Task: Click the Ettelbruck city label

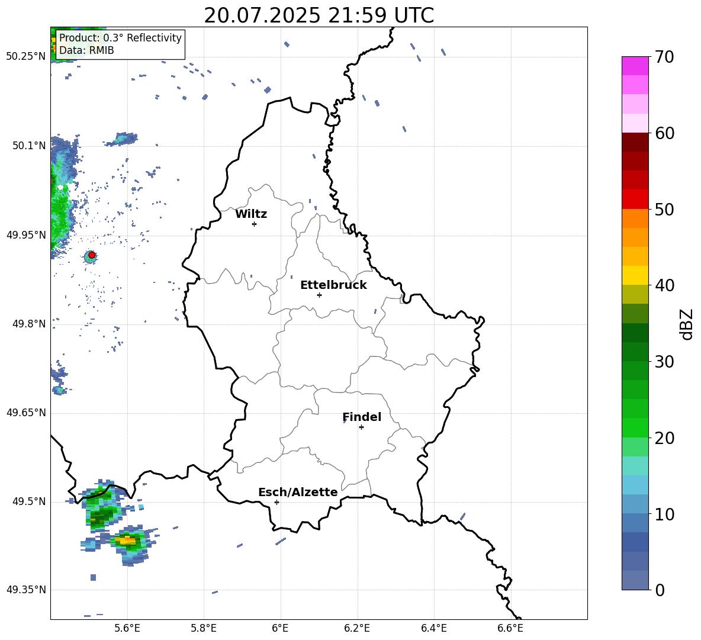Action: click(x=333, y=285)
